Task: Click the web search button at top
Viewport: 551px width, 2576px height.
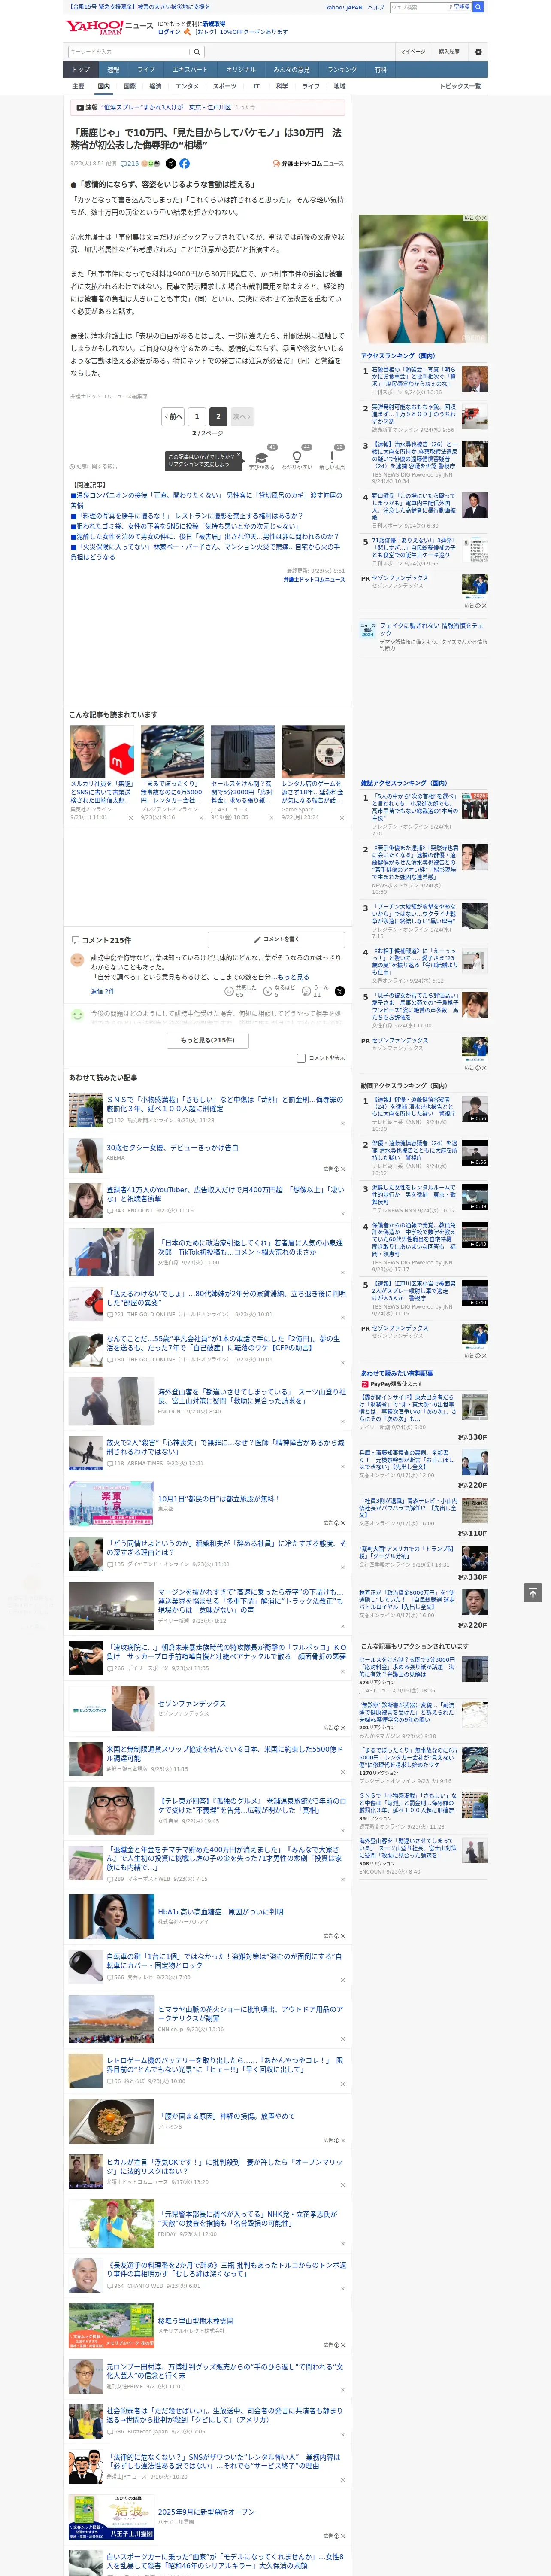Action: (478, 7)
